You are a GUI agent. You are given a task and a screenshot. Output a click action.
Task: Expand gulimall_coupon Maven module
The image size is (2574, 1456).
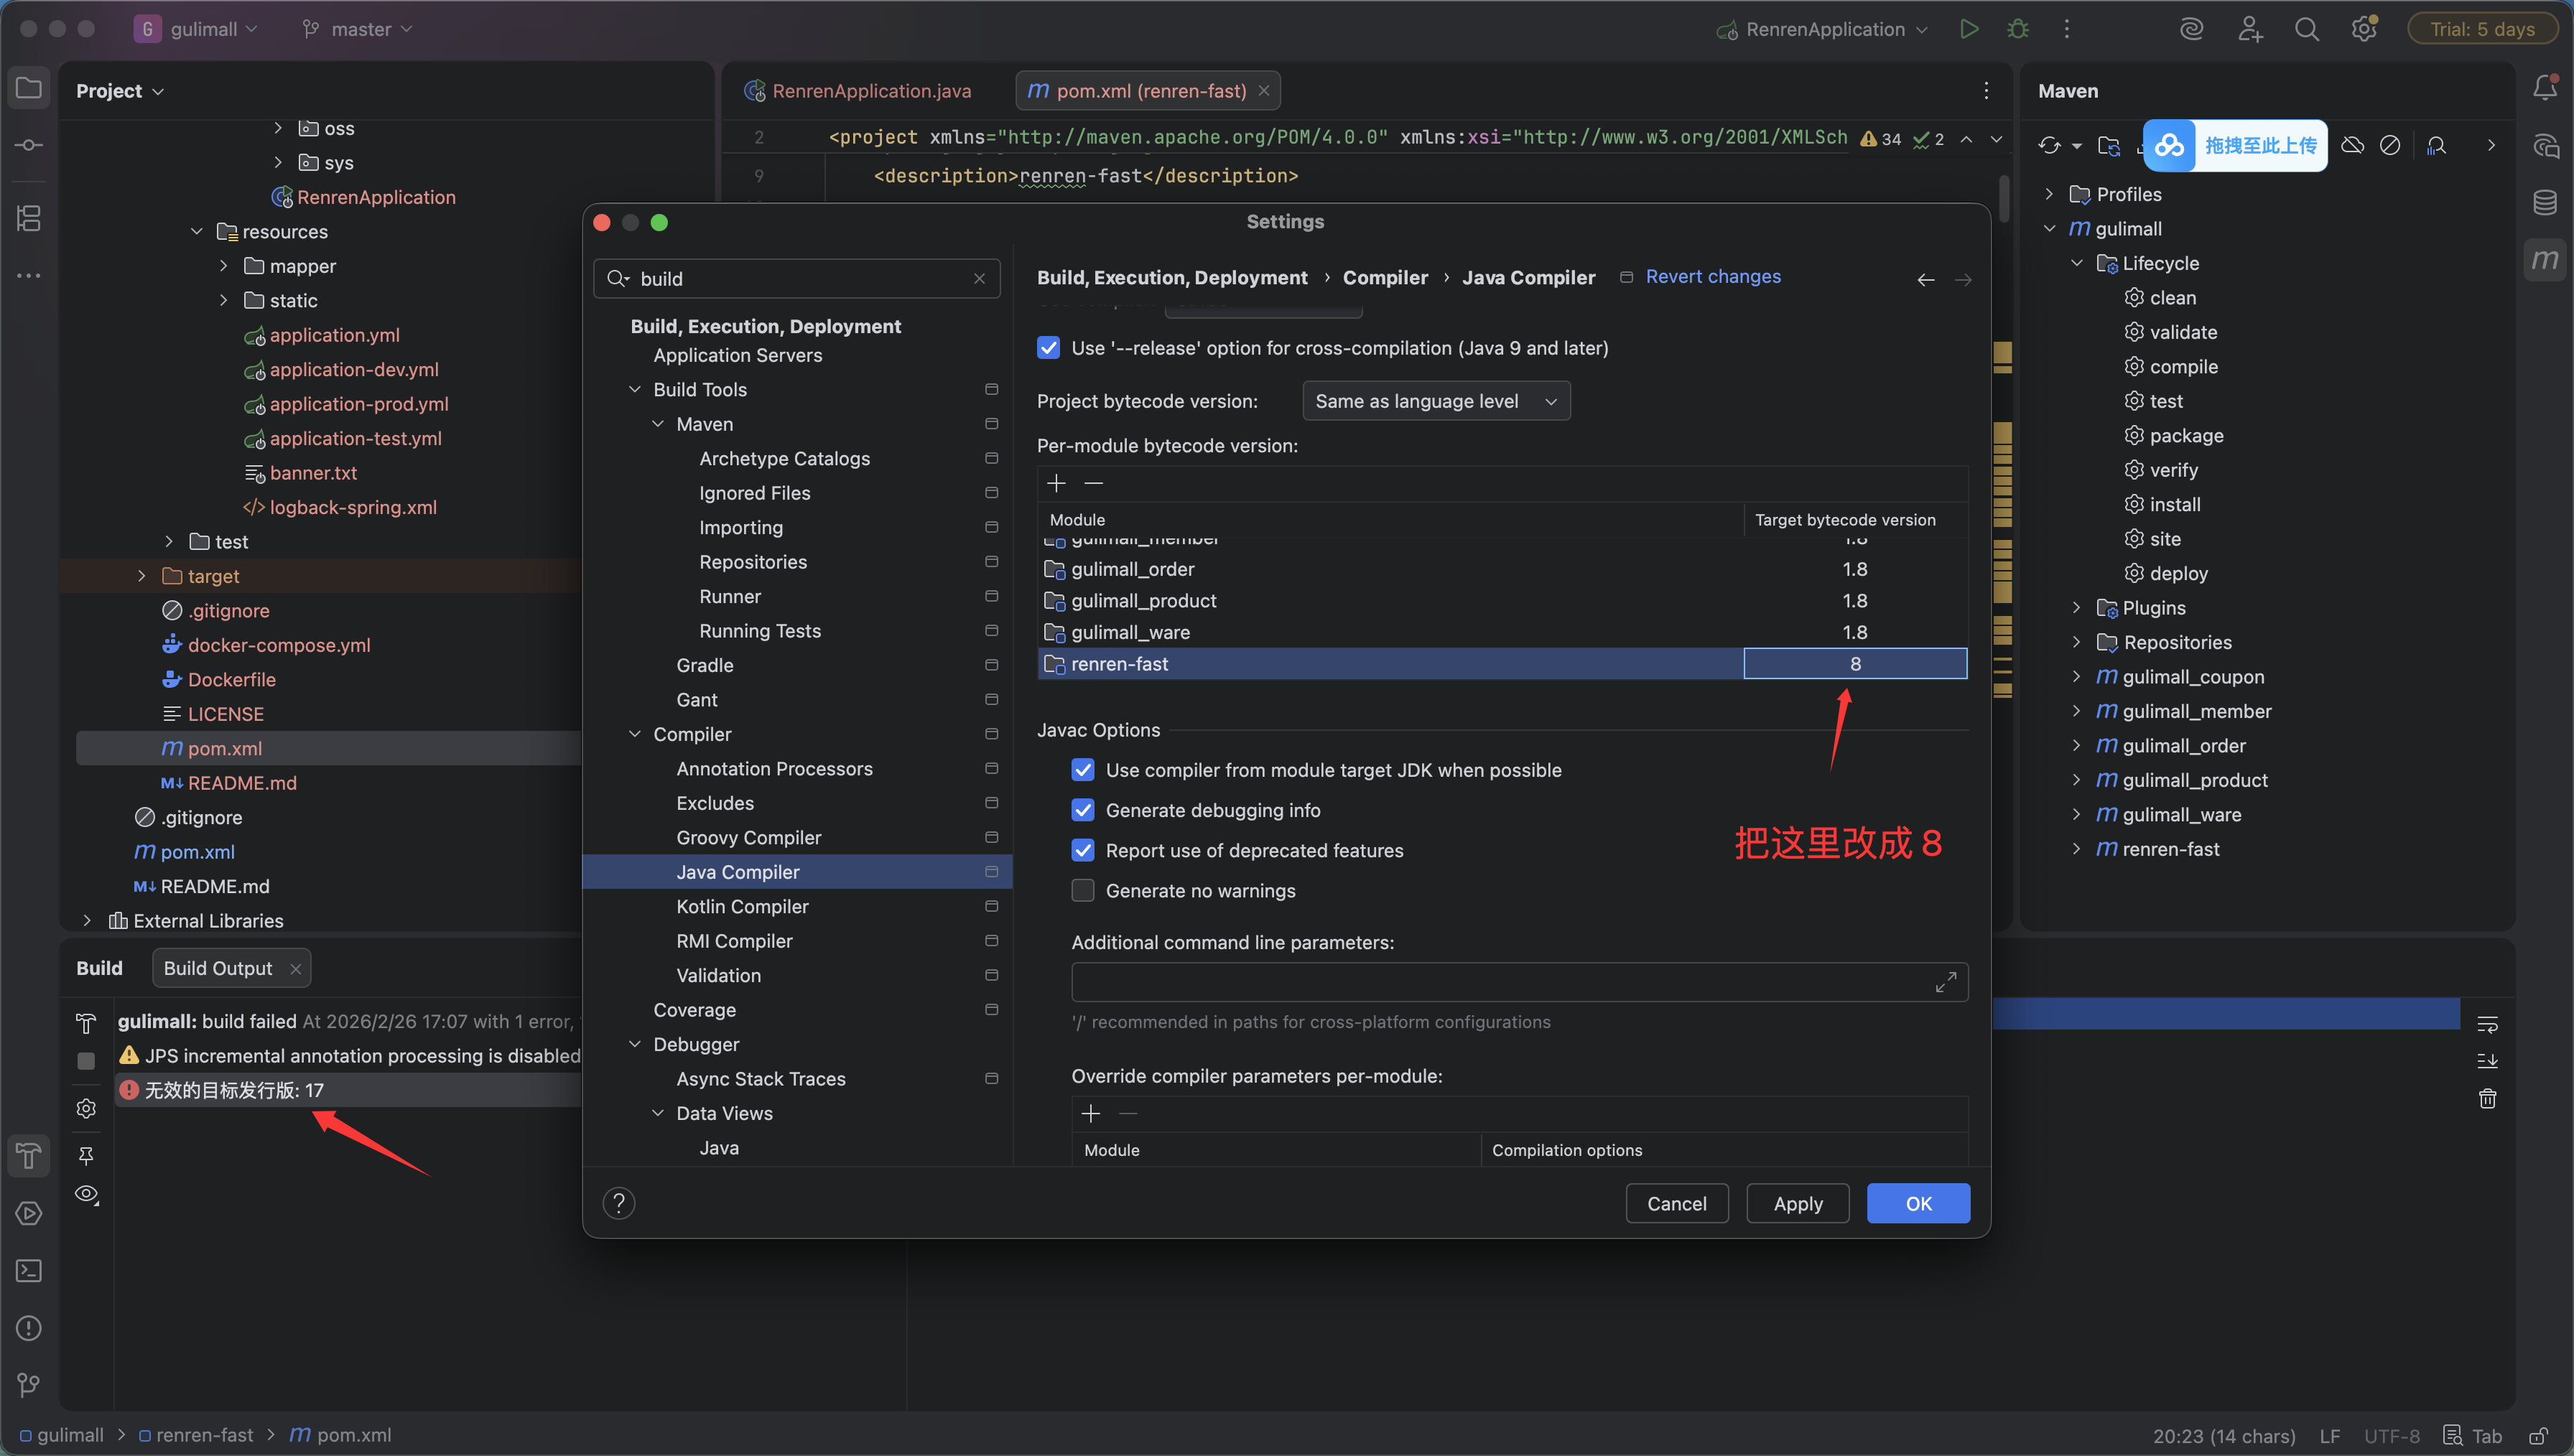2077,677
